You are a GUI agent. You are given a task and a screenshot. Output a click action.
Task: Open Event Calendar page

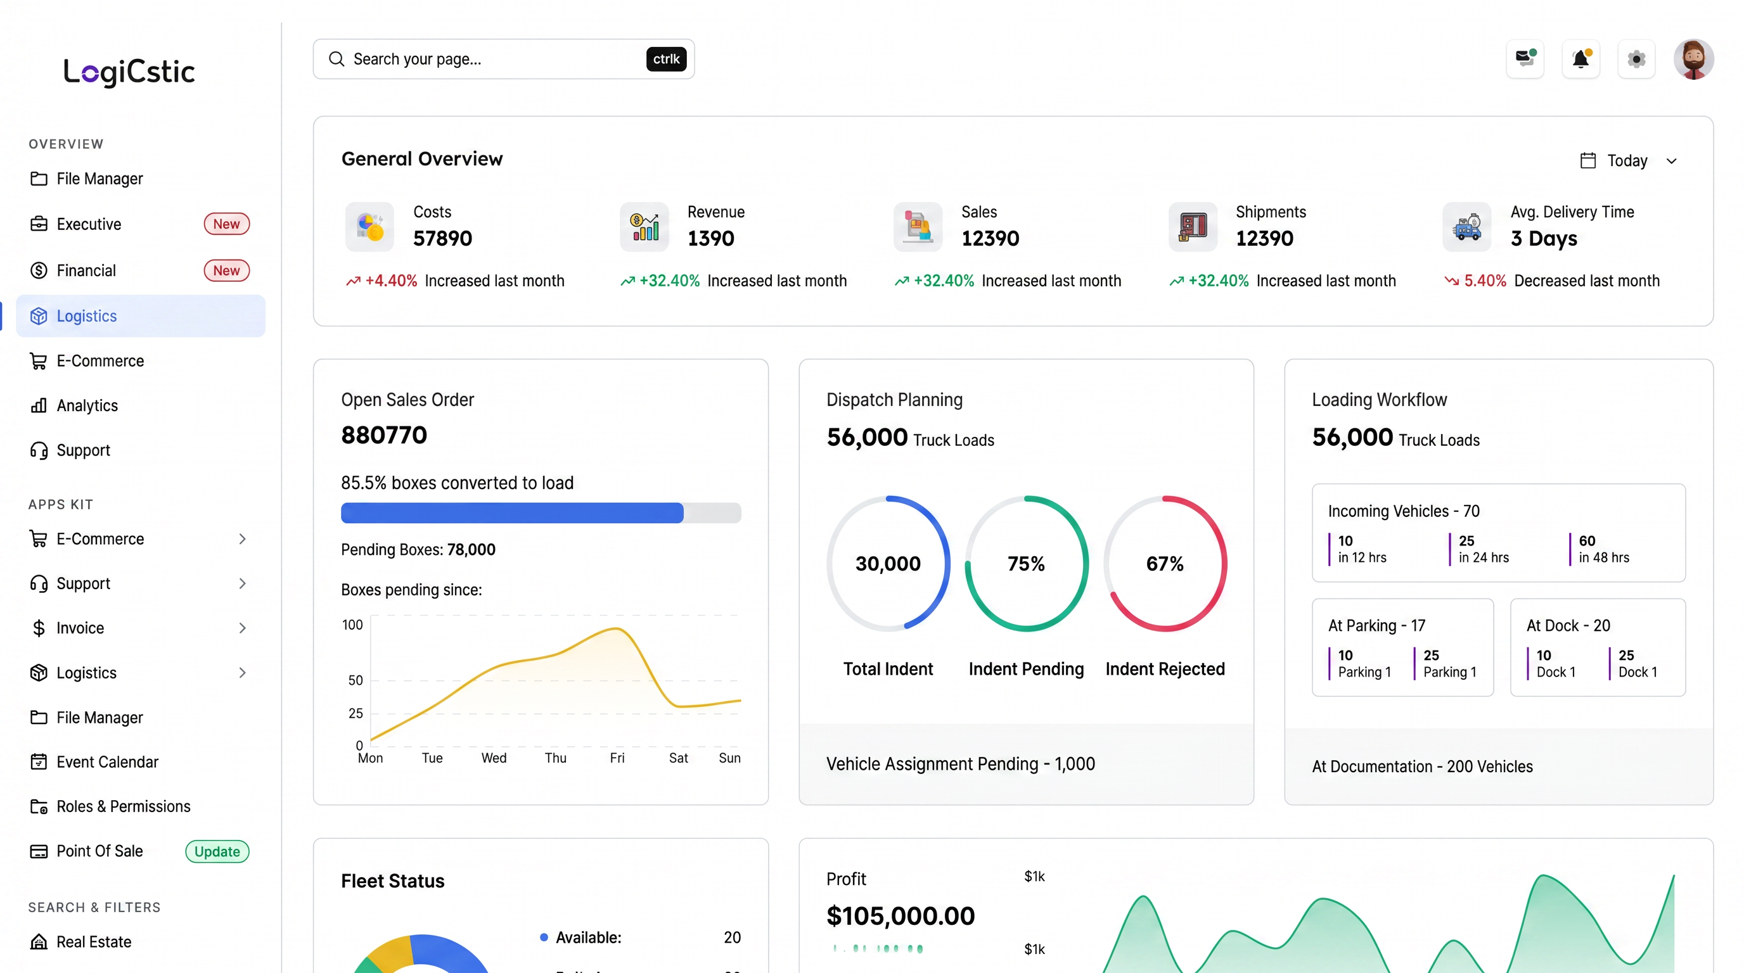click(140, 762)
